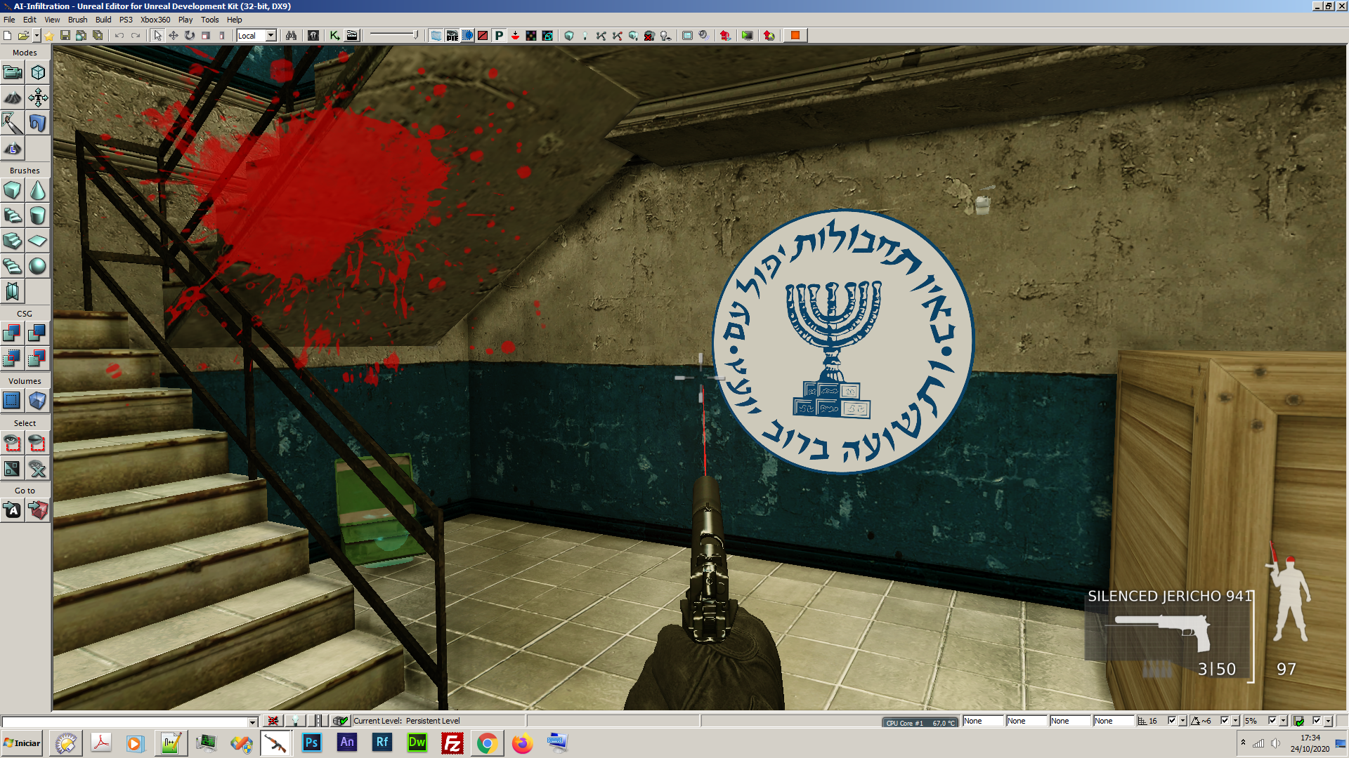
Task: Create a cylinder builder brush
Action: coord(38,215)
